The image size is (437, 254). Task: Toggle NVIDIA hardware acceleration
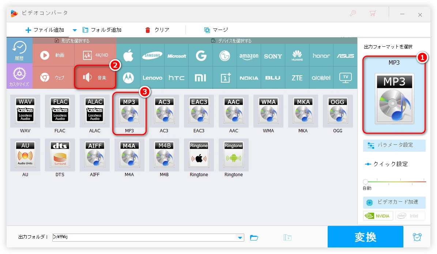coord(378,216)
